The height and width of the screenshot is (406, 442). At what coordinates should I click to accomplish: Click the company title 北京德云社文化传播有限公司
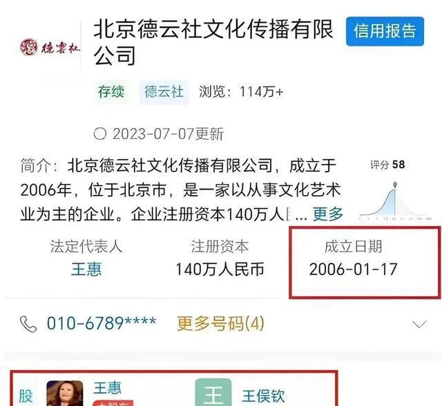tap(213, 42)
